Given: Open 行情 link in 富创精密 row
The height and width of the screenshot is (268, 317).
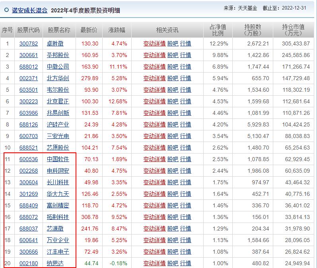Looking at the screenshot, I should pos(186,205).
